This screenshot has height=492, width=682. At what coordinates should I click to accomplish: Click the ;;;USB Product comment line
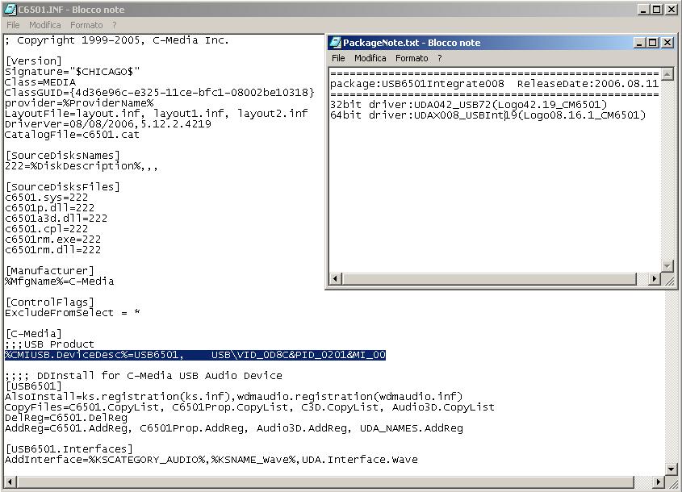[49, 344]
